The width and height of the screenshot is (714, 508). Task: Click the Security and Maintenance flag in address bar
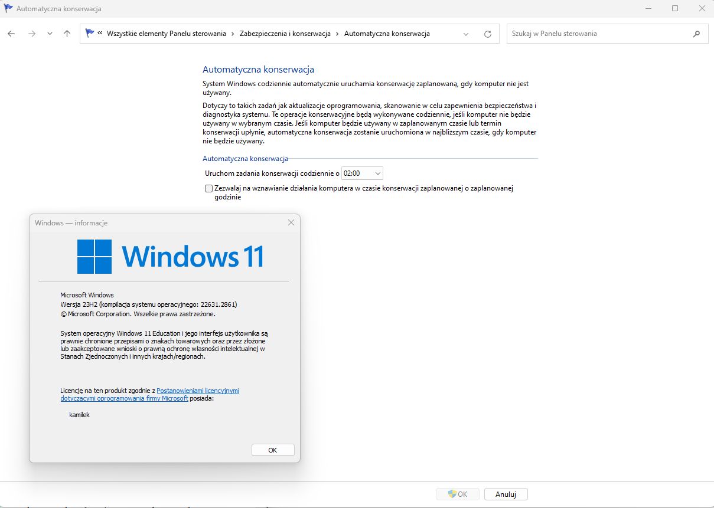[x=89, y=33]
